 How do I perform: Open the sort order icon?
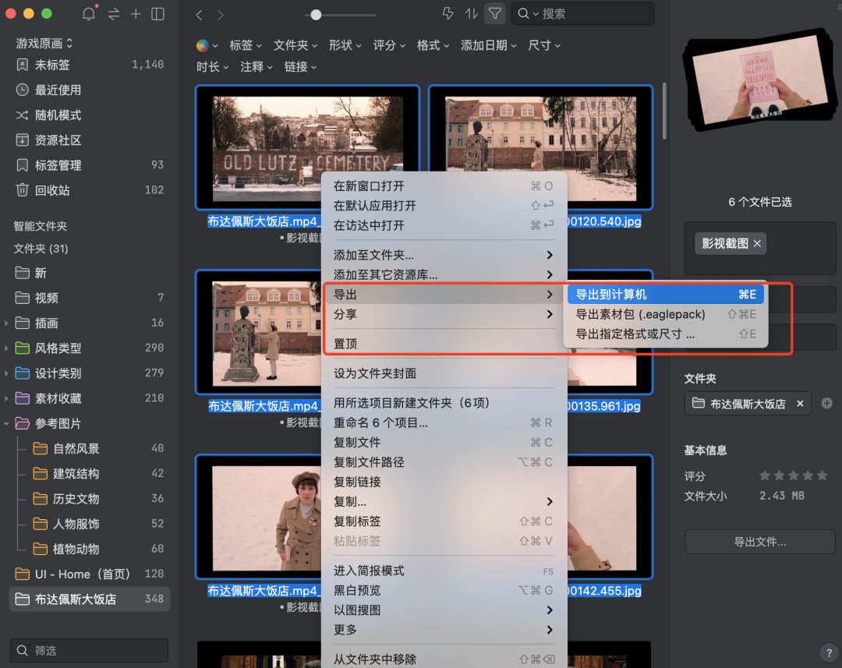point(472,13)
